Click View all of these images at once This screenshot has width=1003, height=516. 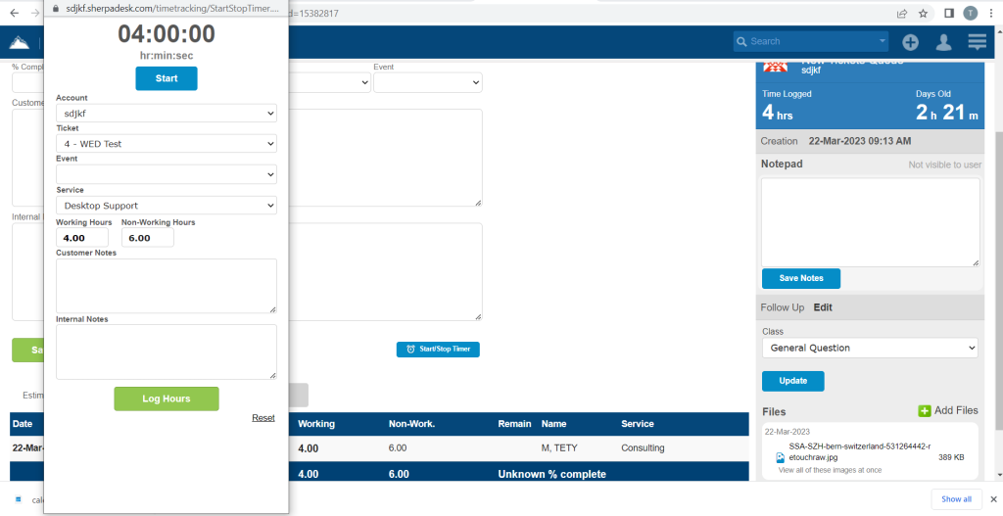pos(830,470)
